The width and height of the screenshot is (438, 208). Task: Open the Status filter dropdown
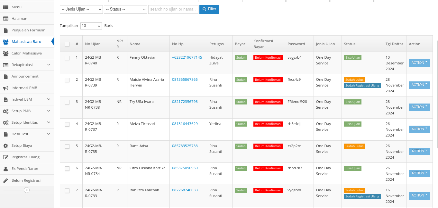coord(125,9)
